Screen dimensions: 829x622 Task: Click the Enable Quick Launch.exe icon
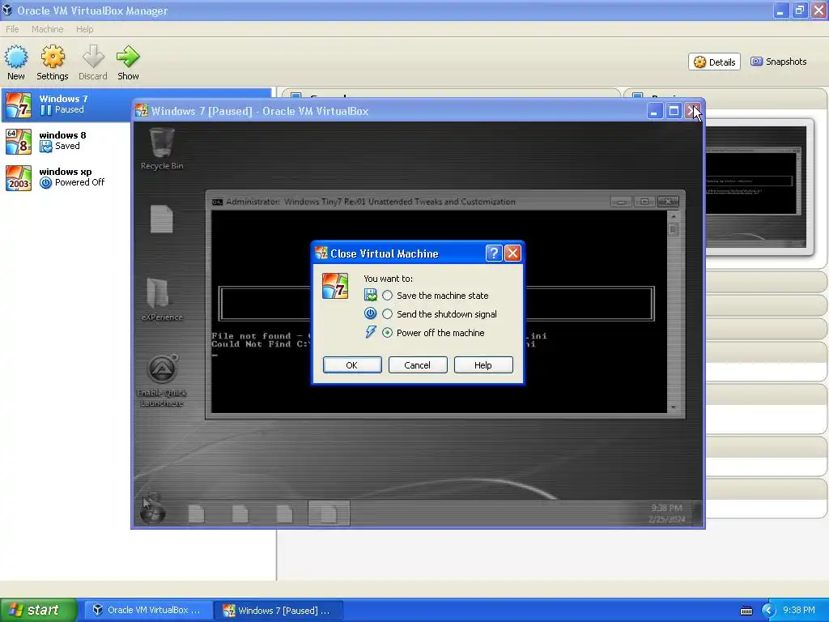(x=162, y=381)
